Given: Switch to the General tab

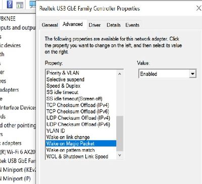Looking at the screenshot, I should pyautogui.click(x=49, y=25).
